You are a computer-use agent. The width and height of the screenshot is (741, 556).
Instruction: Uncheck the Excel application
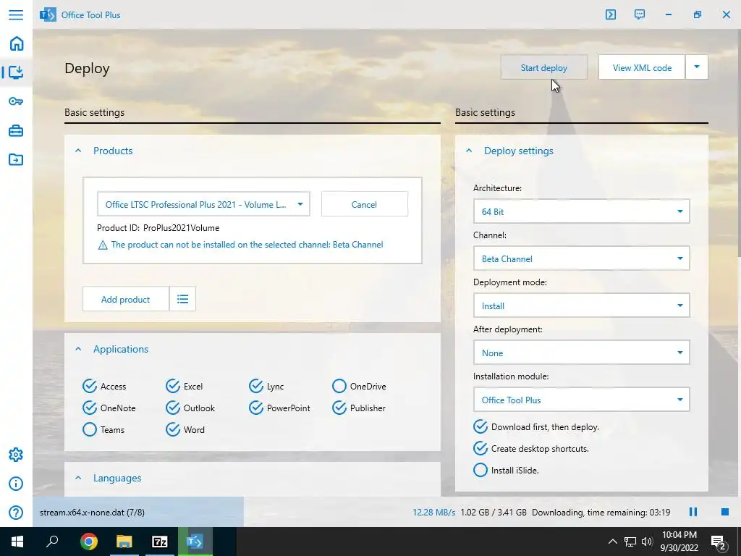click(185, 387)
